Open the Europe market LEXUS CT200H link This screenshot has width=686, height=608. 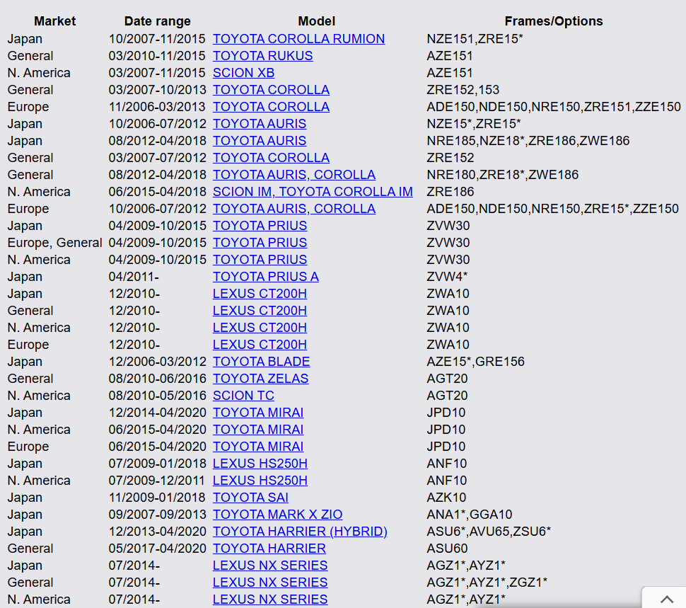pyautogui.click(x=260, y=345)
